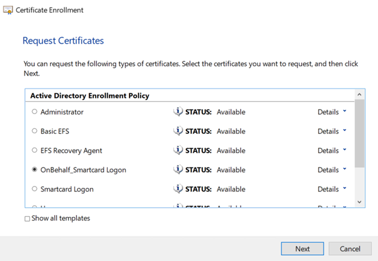Click the EFS Recovery Agent template name
The image size is (378, 261).
[x=71, y=151]
